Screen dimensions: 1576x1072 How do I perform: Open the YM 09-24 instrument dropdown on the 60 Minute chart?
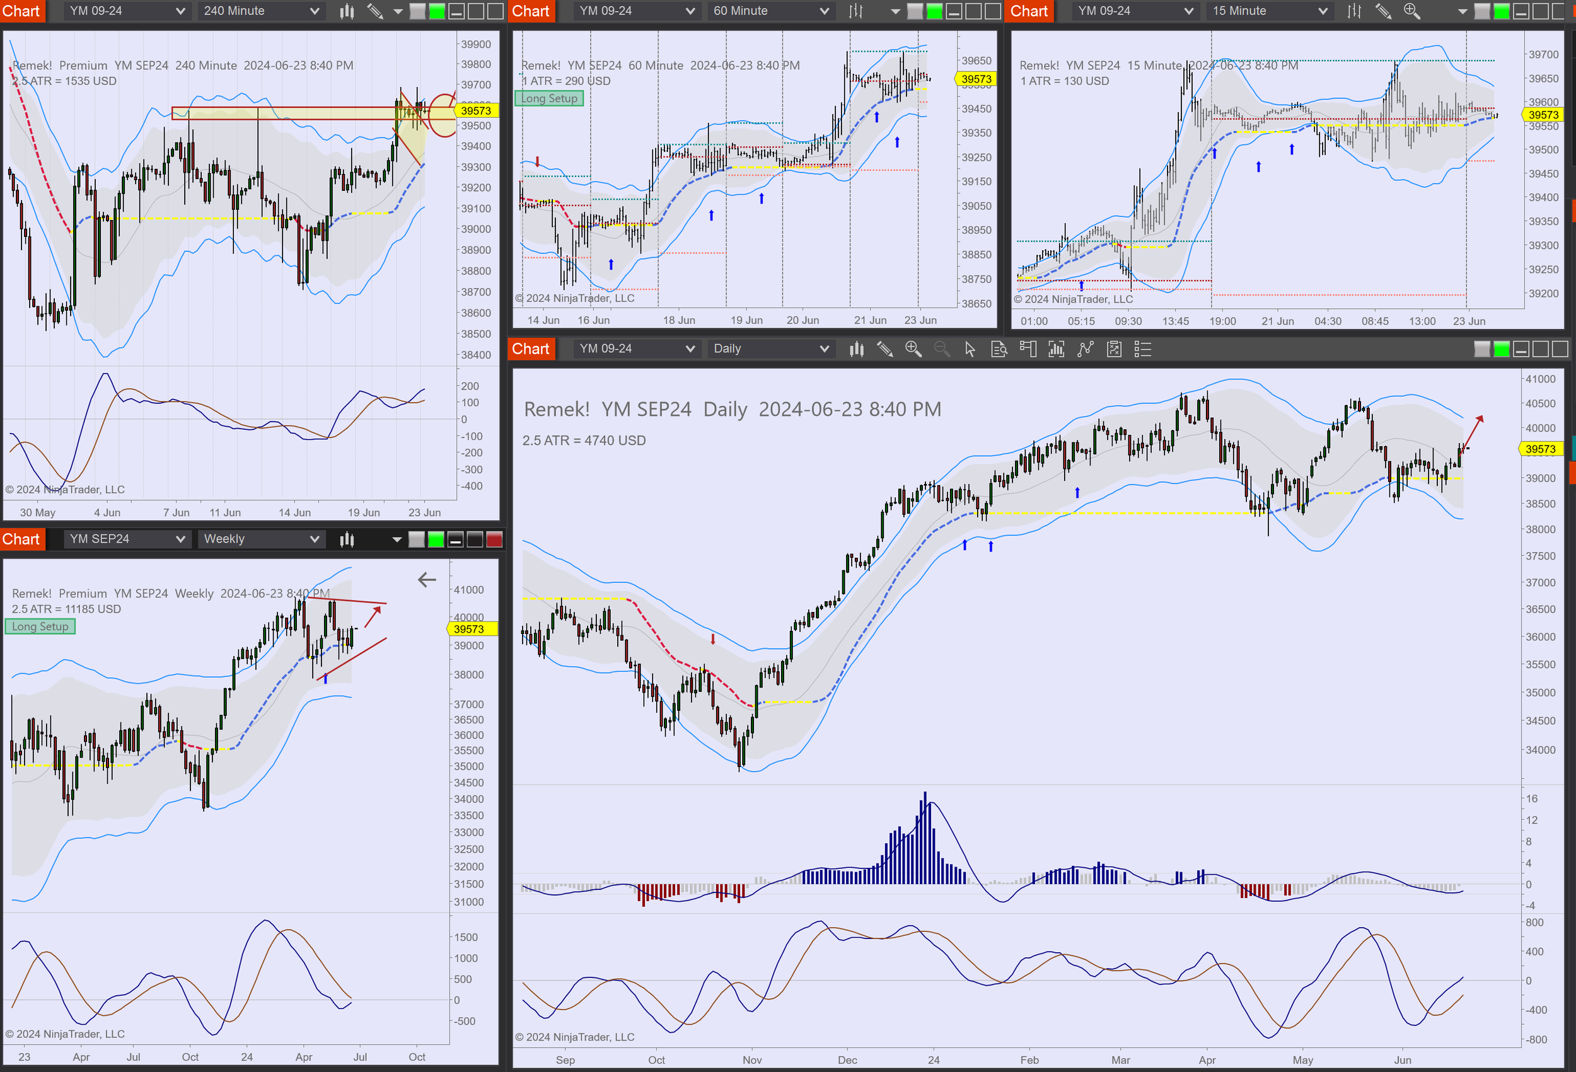pyautogui.click(x=636, y=11)
